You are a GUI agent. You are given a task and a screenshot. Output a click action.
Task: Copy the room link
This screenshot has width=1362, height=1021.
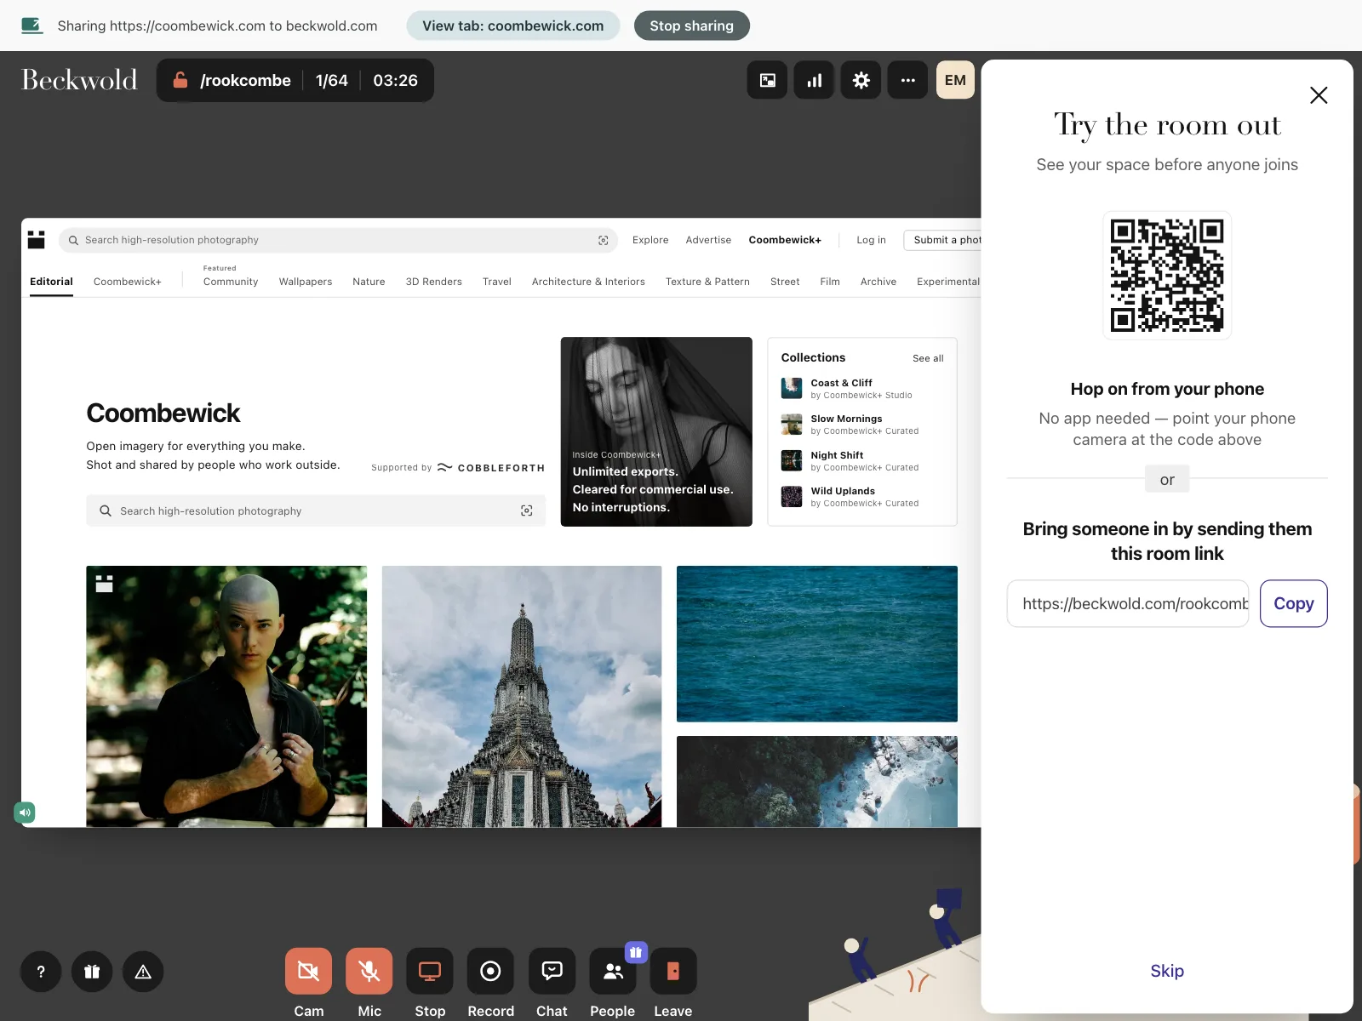pyautogui.click(x=1294, y=603)
